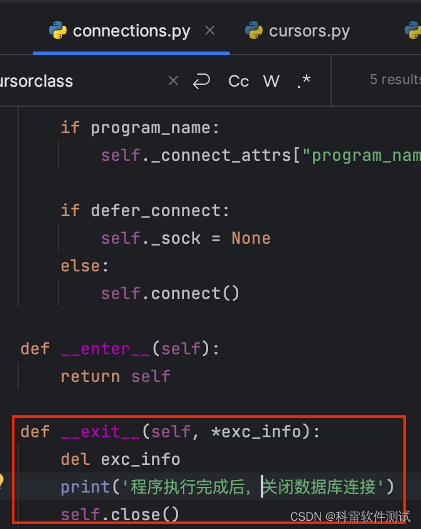This screenshot has height=529, width=421.
Task: Click the 'del exc_info' line
Action: click(121, 459)
